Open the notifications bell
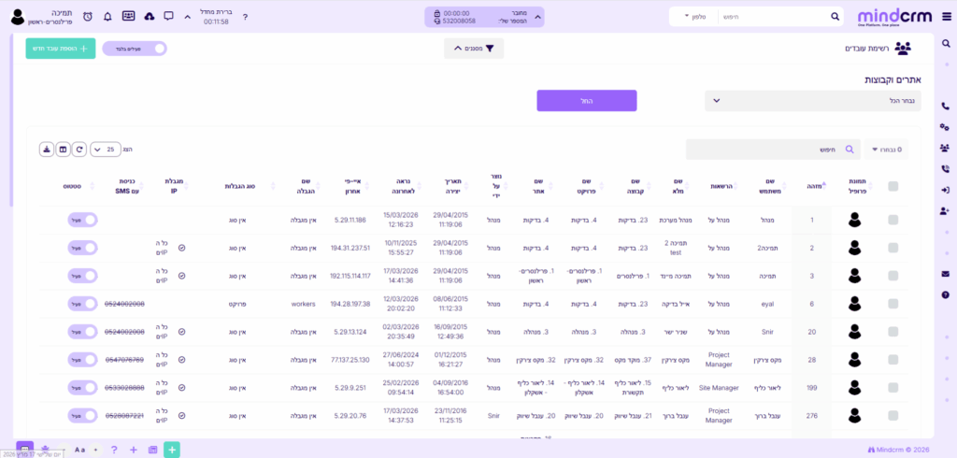 coord(108,17)
